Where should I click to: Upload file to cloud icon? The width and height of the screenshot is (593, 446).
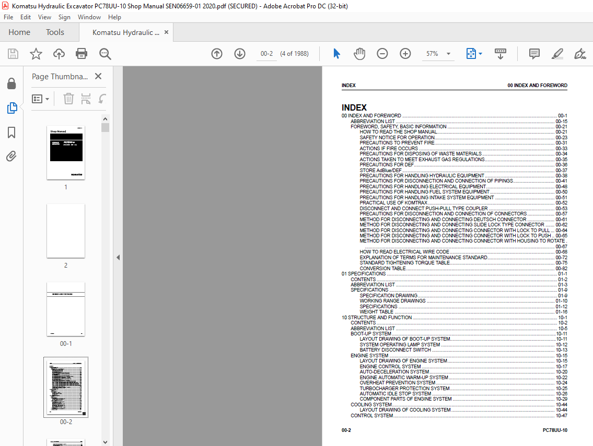[59, 54]
